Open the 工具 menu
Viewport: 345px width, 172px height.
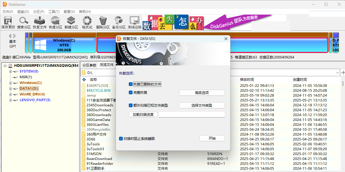coord(53,11)
